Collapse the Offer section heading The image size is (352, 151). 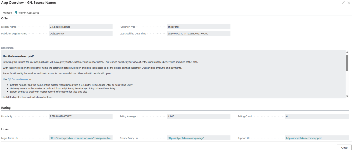pyautogui.click(x=5, y=18)
